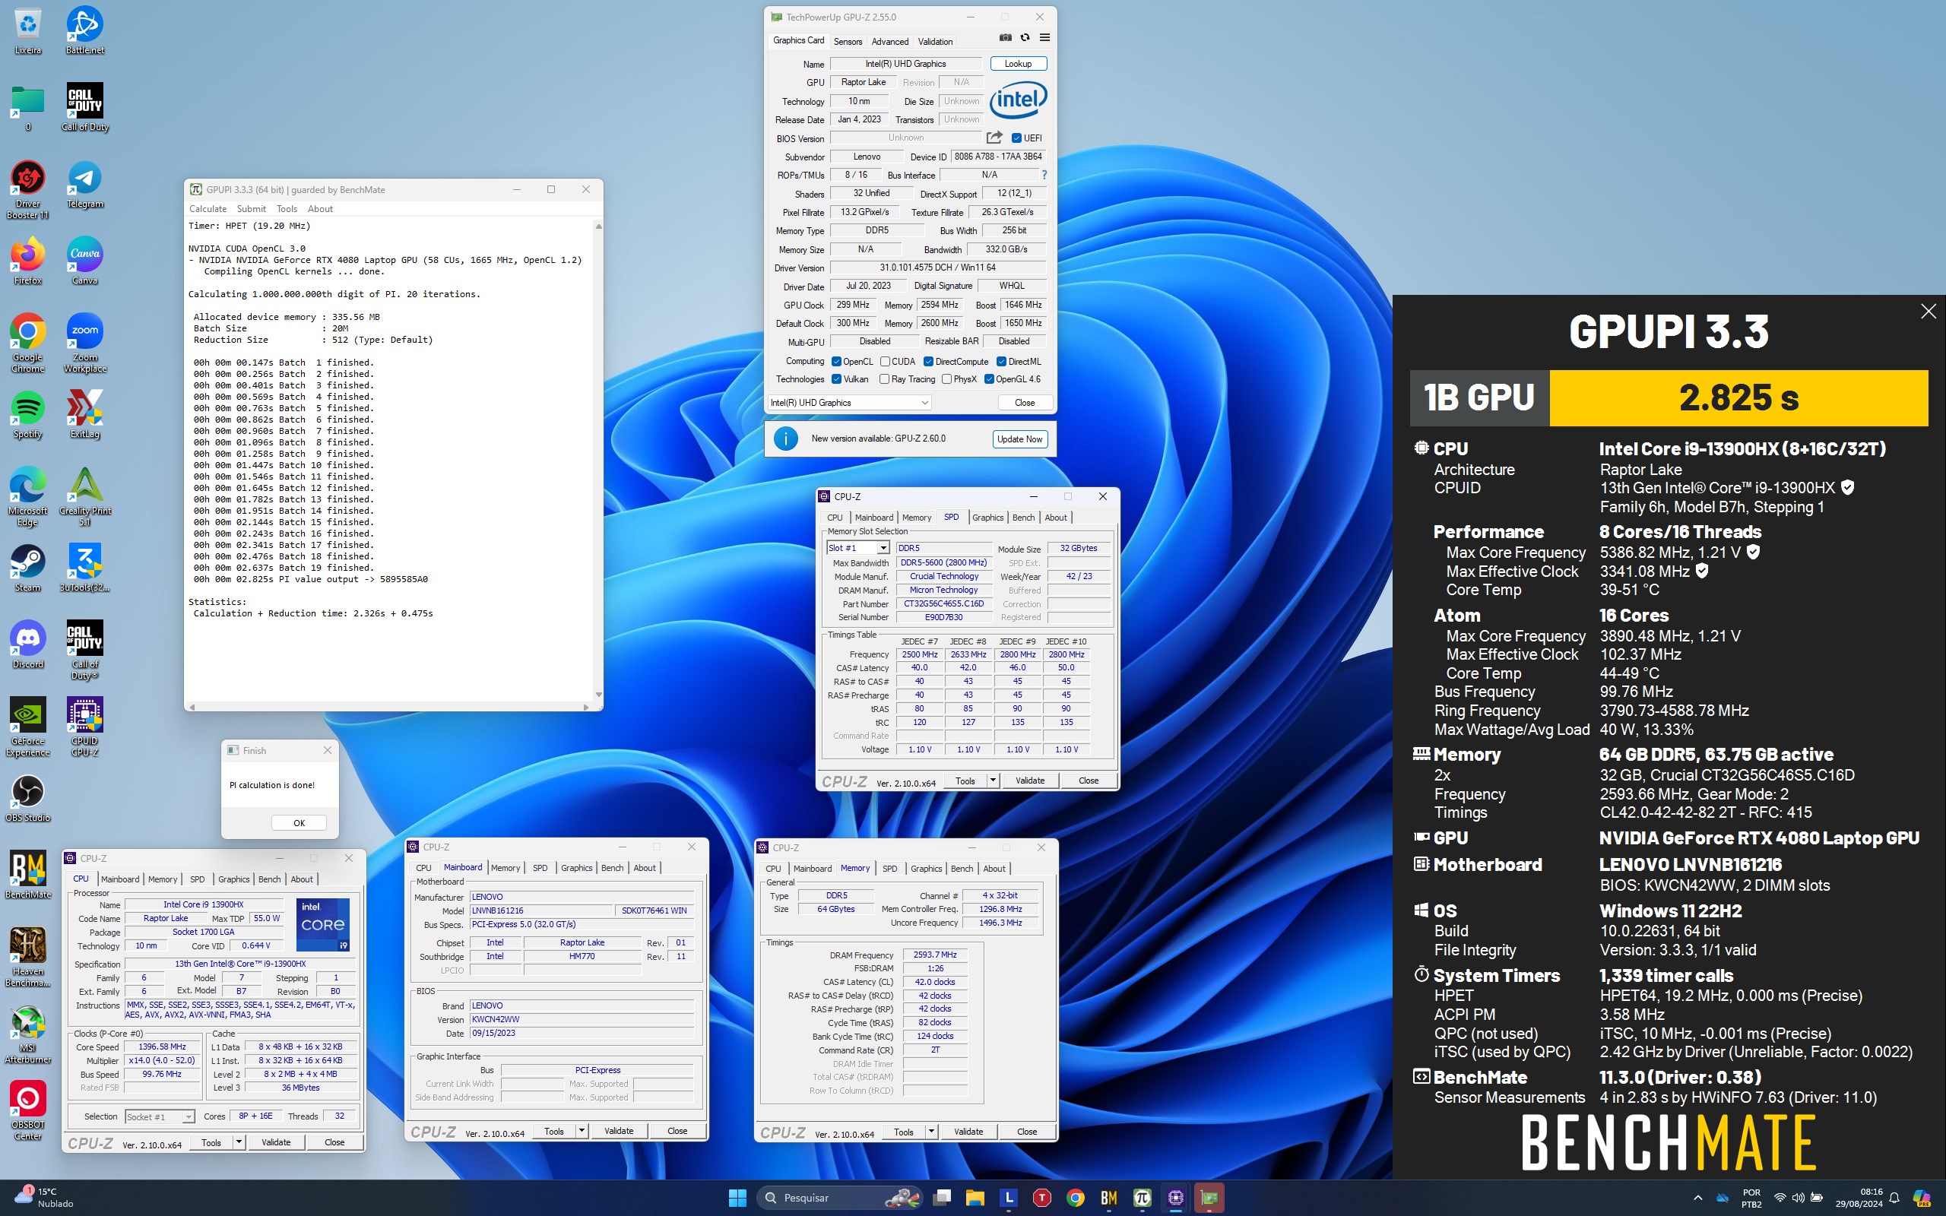Open the Discord desktop shortcut
This screenshot has width=1946, height=1216.
27,644
